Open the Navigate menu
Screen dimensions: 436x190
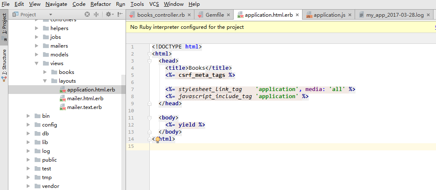(56, 4)
